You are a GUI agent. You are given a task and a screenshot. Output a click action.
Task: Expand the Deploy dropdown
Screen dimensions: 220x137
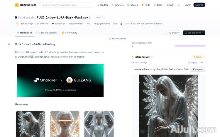point(175,33)
